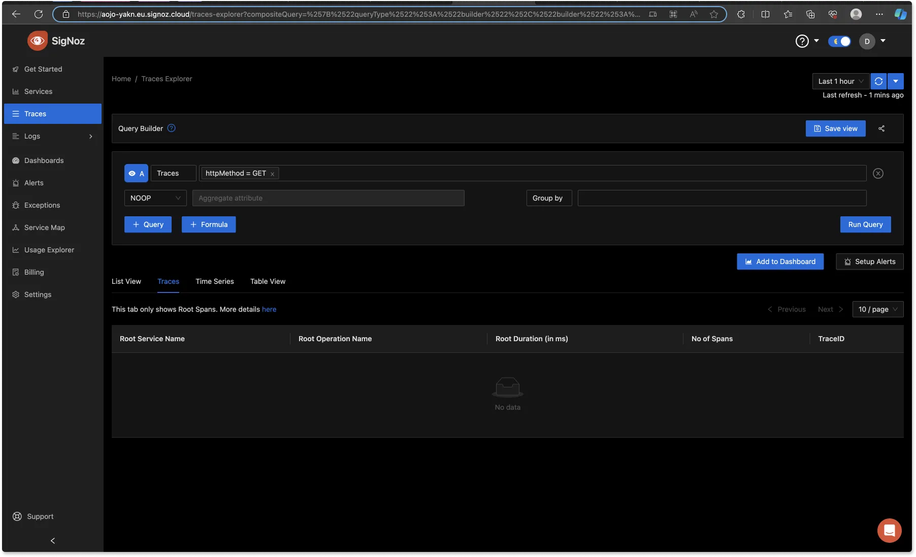Toggle the dark/light theme switch
This screenshot has width=916, height=557.
coord(839,41)
